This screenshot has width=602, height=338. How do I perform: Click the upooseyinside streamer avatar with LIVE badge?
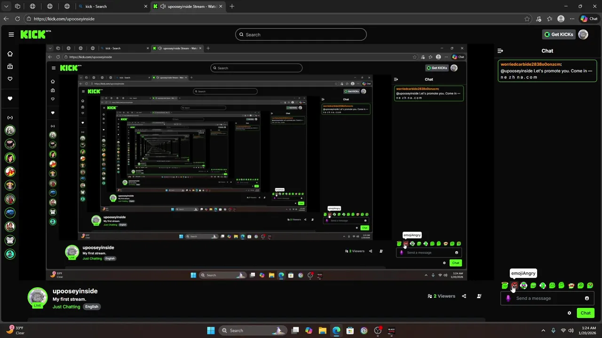point(38,298)
